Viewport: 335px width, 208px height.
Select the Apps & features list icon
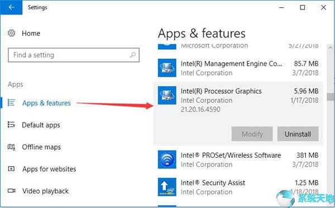pyautogui.click(x=11, y=103)
